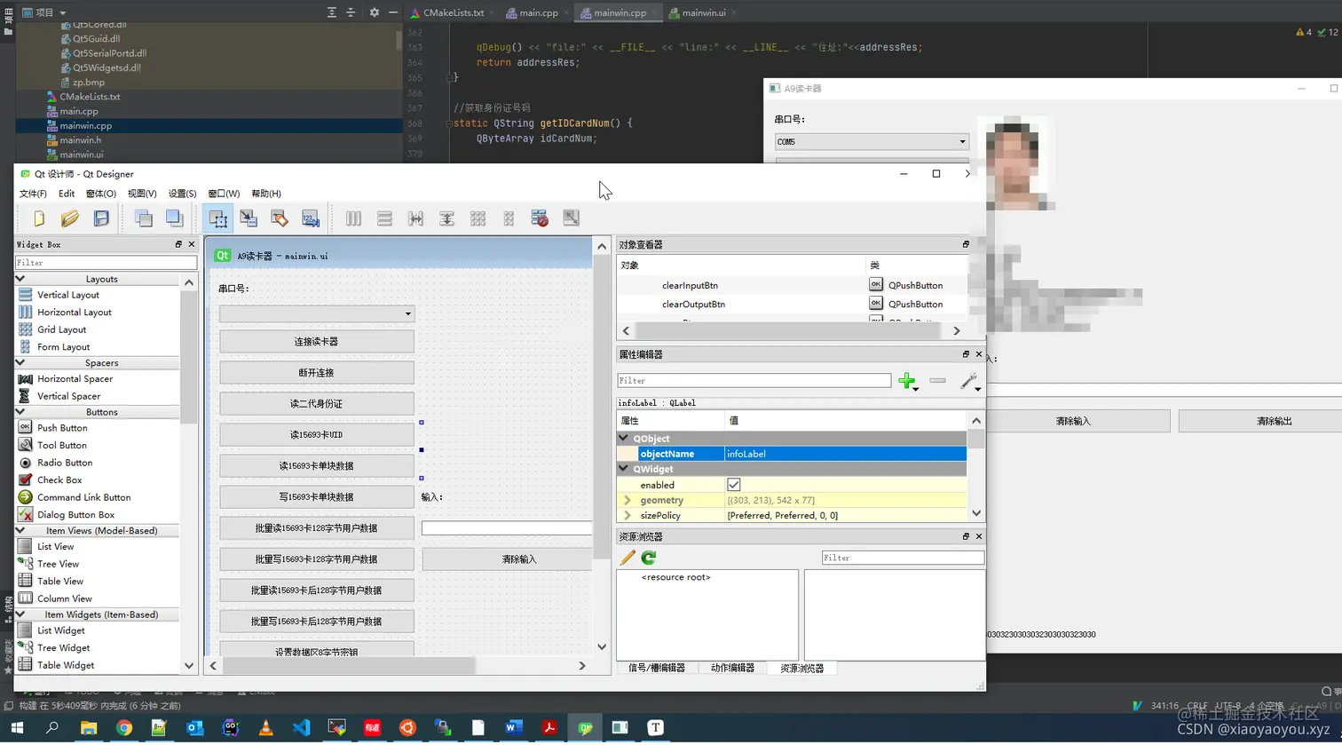The width and height of the screenshot is (1342, 745).
Task: Click the property editor Filter field
Action: pyautogui.click(x=754, y=380)
